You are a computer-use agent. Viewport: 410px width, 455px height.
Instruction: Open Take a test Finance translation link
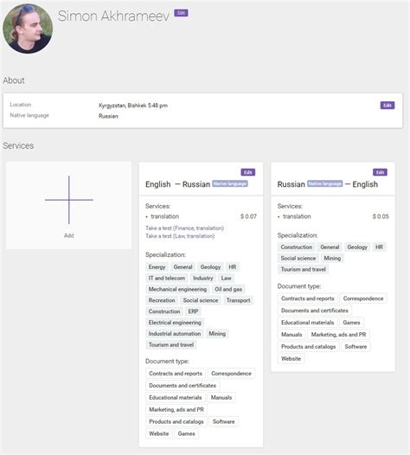pos(184,228)
